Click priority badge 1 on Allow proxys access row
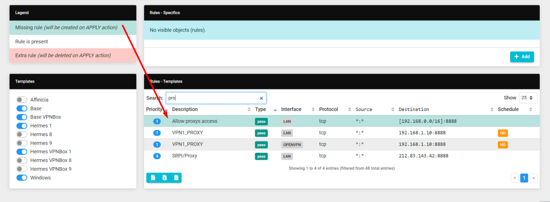The image size is (550, 202). [157, 122]
